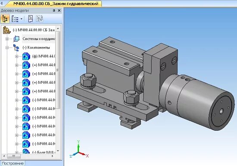Click the tree vertical scrollbar thumb

[x=58, y=70]
